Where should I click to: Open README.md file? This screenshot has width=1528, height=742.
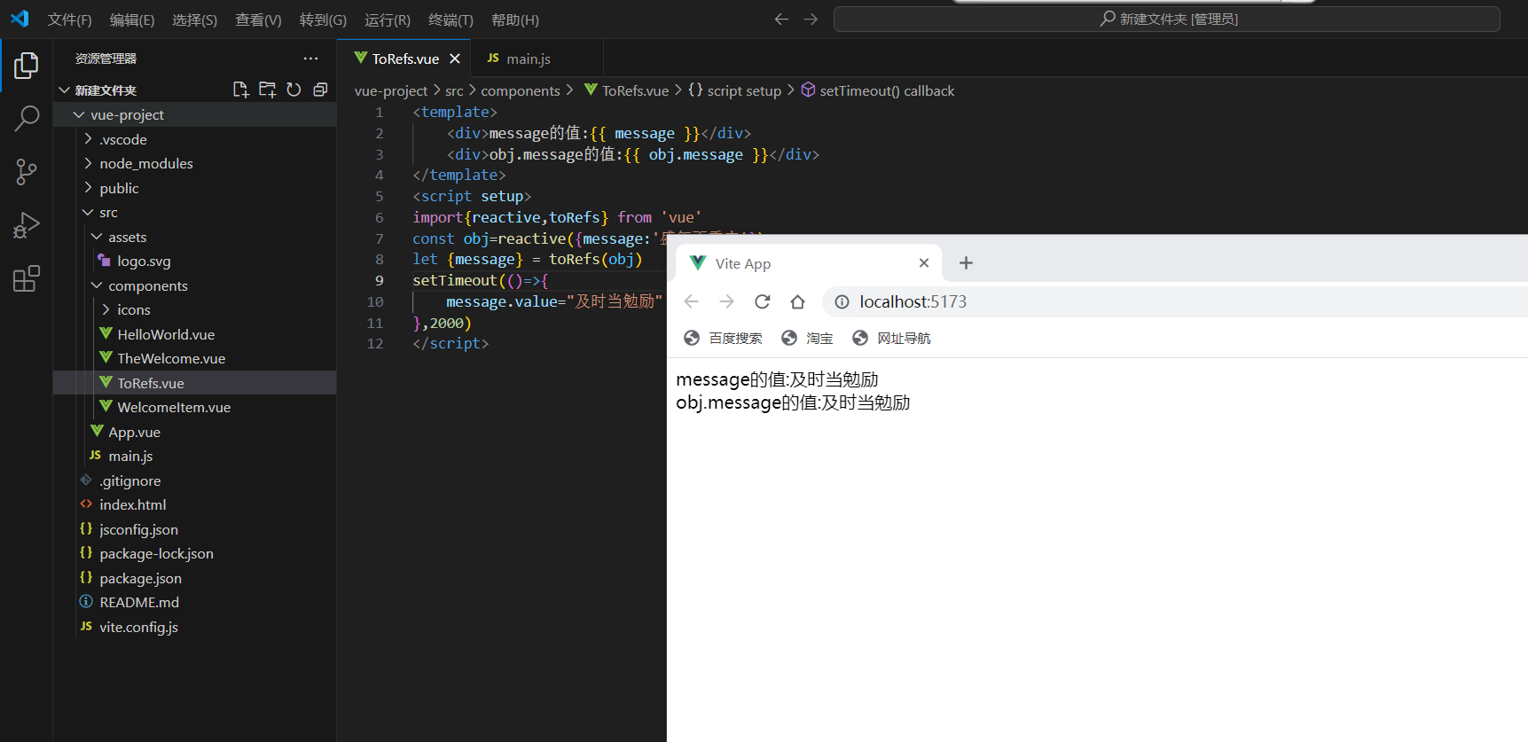point(194,602)
